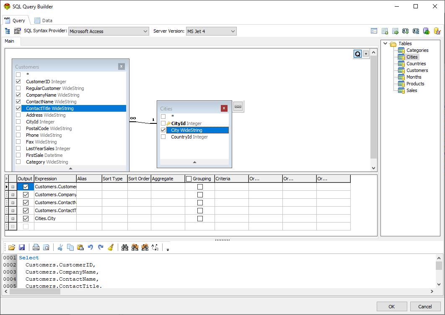
Task: Uncheck CustomerID in the Customers table
Action: click(x=18, y=81)
